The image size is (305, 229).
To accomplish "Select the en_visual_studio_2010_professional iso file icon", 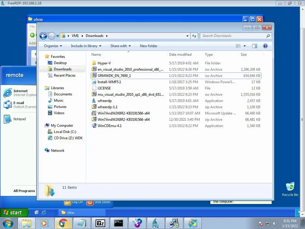I will [x=94, y=69].
